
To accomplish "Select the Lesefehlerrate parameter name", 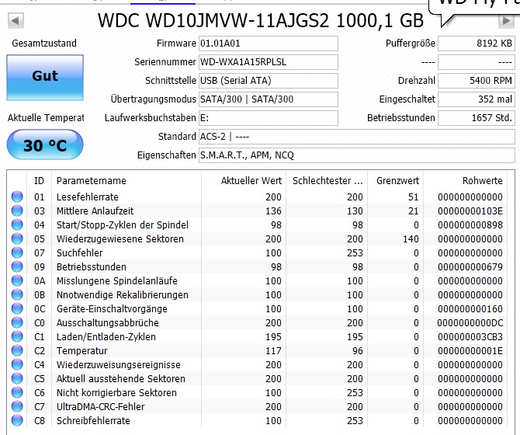I will [x=88, y=197].
